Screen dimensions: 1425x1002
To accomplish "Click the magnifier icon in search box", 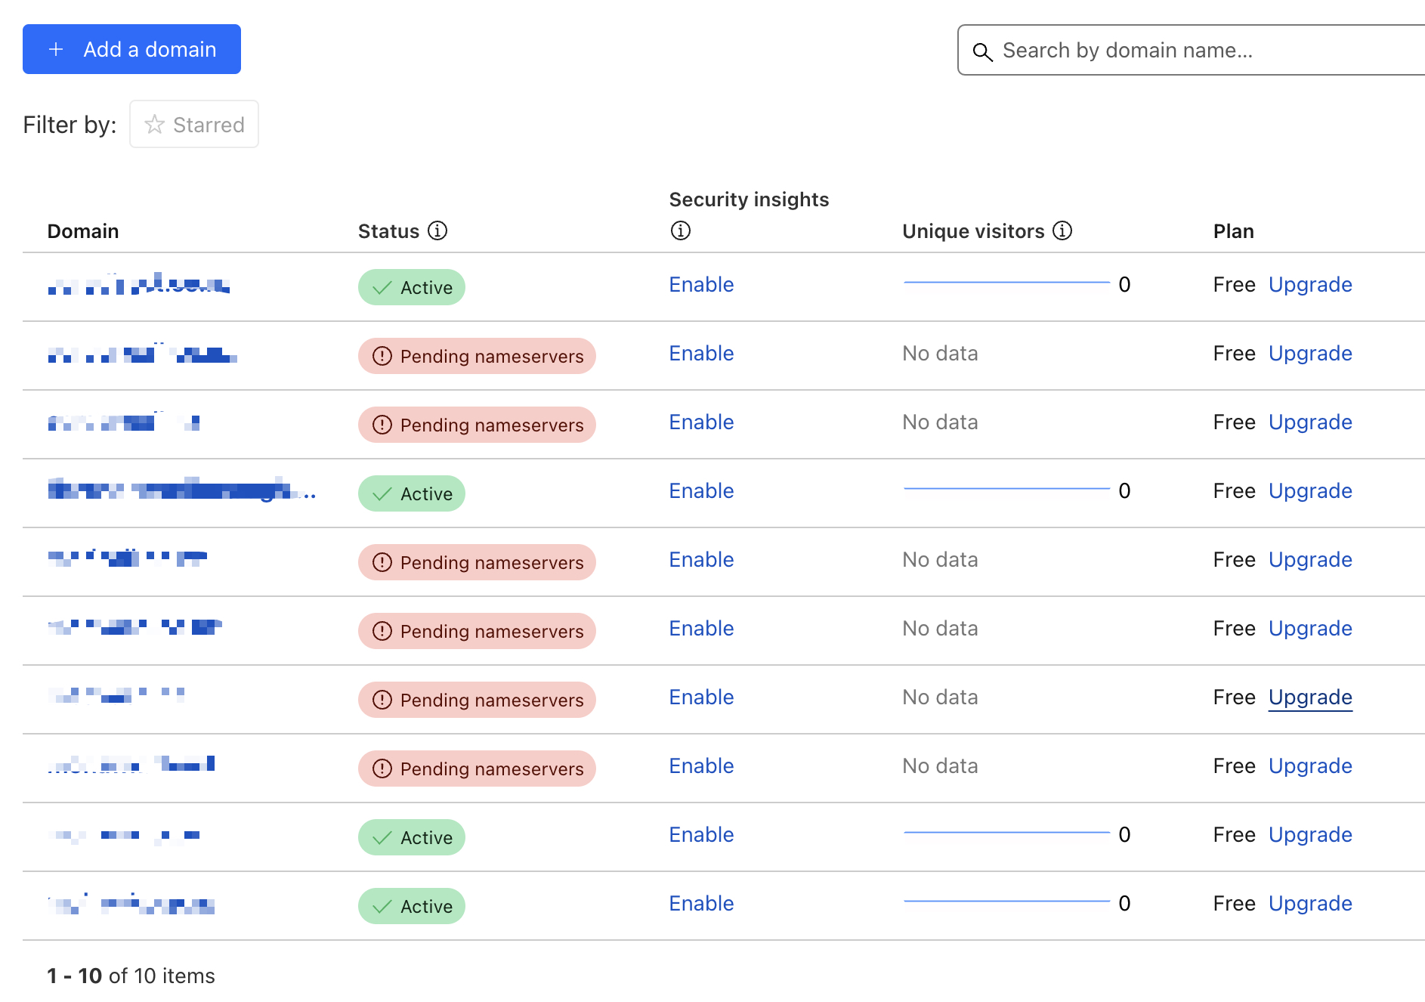I will (982, 51).
